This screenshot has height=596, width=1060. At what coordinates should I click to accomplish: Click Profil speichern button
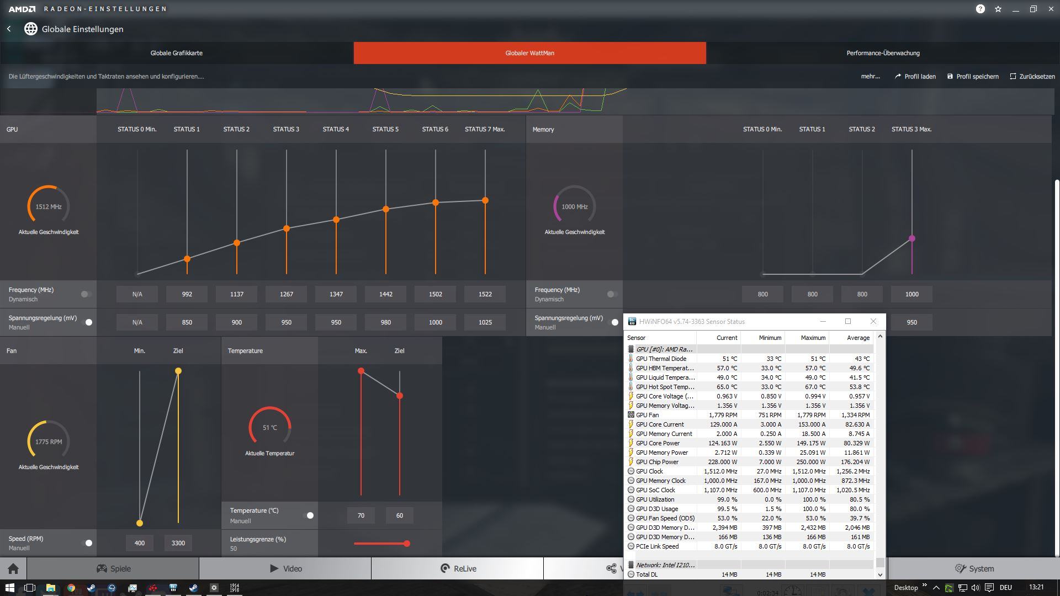click(x=973, y=76)
